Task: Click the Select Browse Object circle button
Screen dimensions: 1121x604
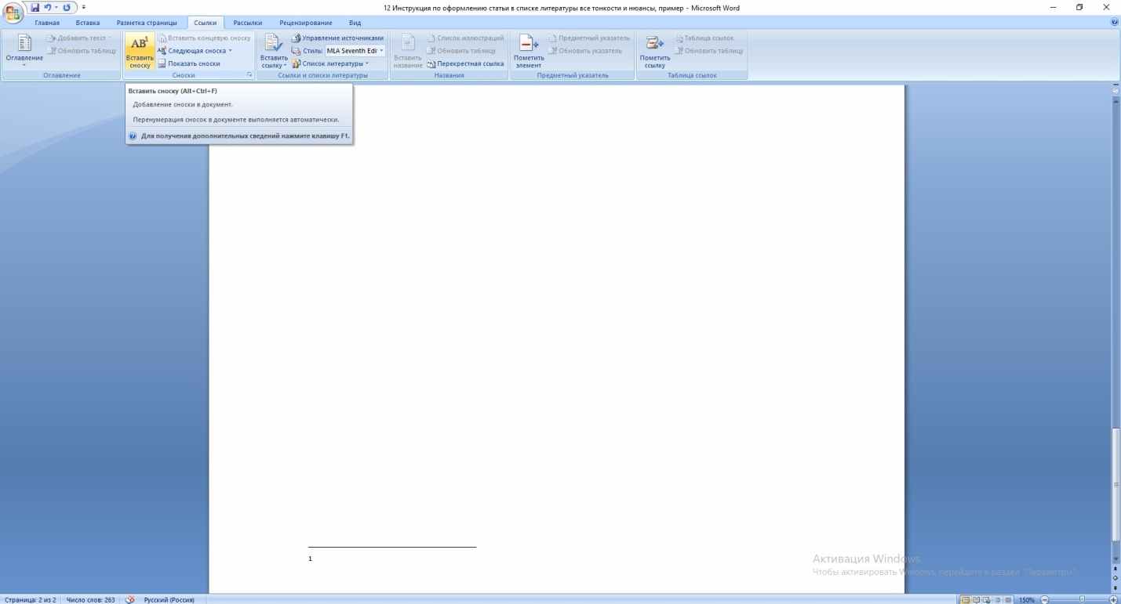Action: 1116,578
